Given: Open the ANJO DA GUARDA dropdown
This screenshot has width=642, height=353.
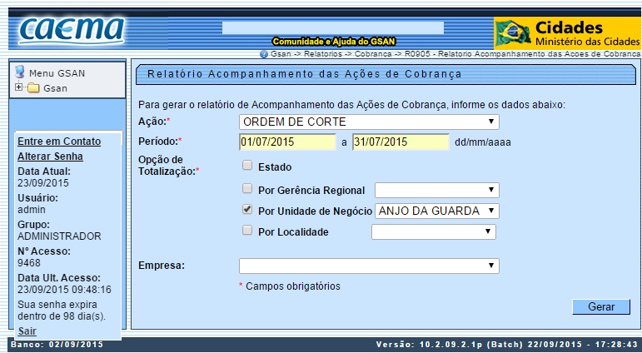Looking at the screenshot, I should pyautogui.click(x=436, y=211).
